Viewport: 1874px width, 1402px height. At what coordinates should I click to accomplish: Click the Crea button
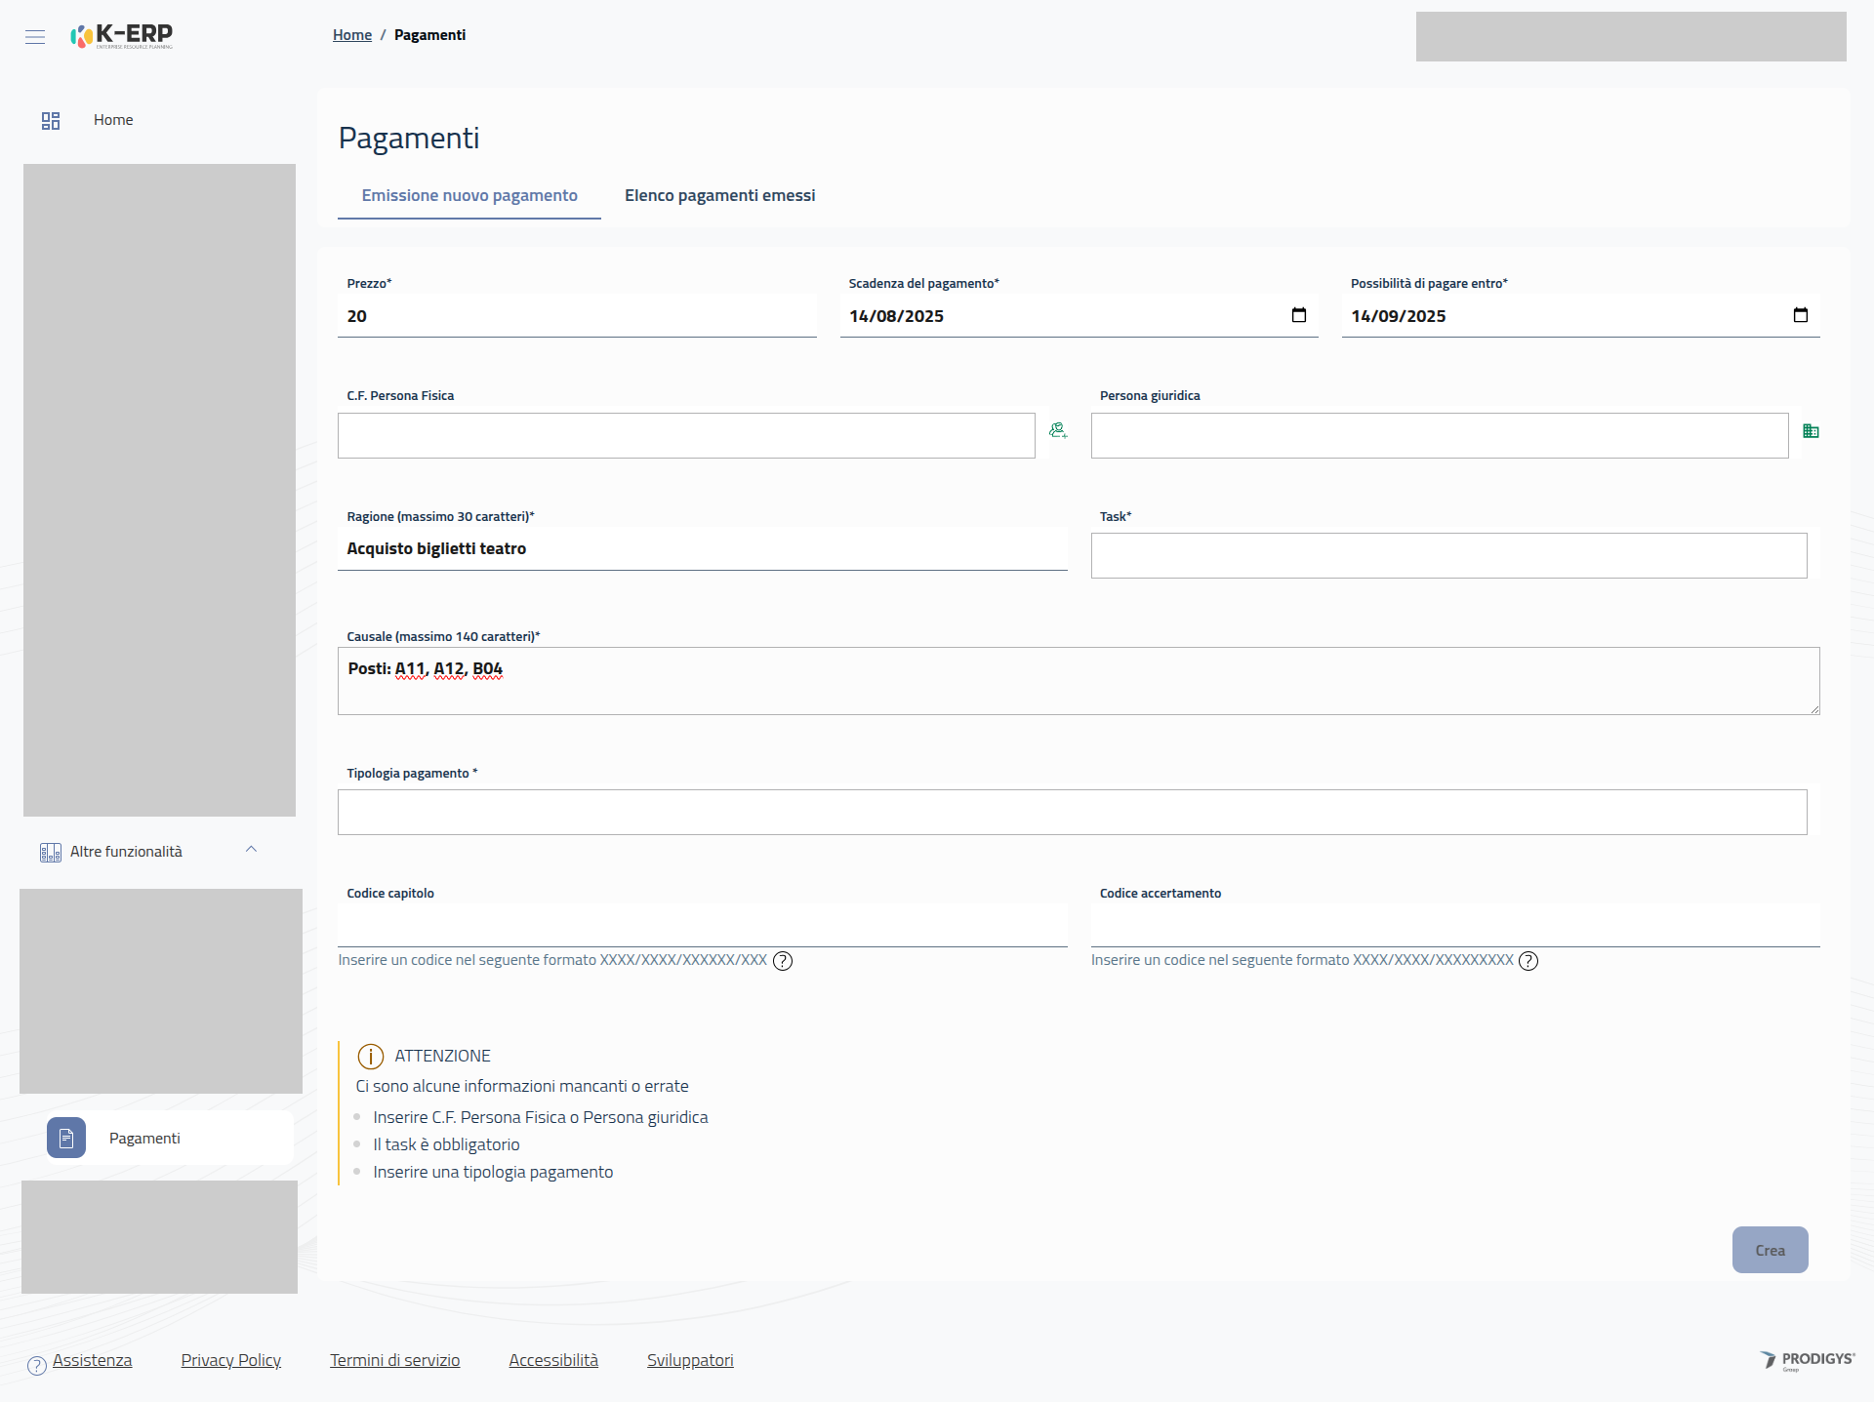point(1770,1250)
